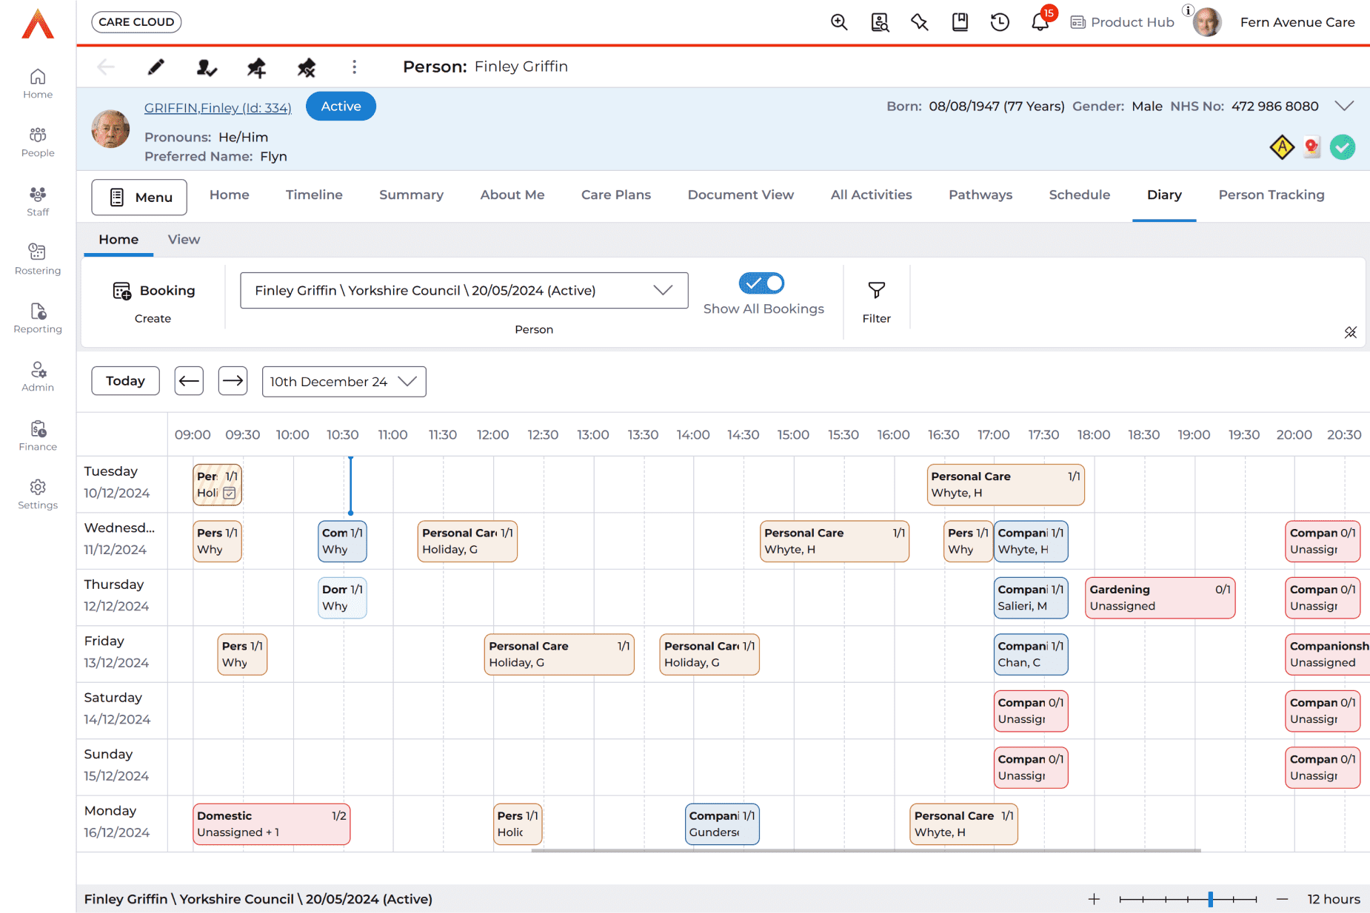Image resolution: width=1370 pixels, height=913 pixels.
Task: Click the history clock icon
Action: pos(1000,22)
